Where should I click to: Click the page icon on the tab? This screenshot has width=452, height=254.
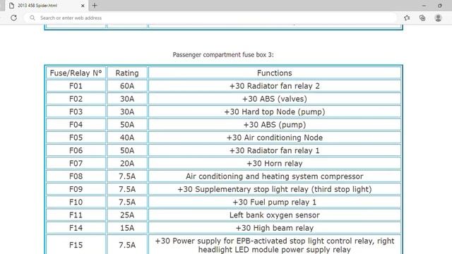click(11, 6)
